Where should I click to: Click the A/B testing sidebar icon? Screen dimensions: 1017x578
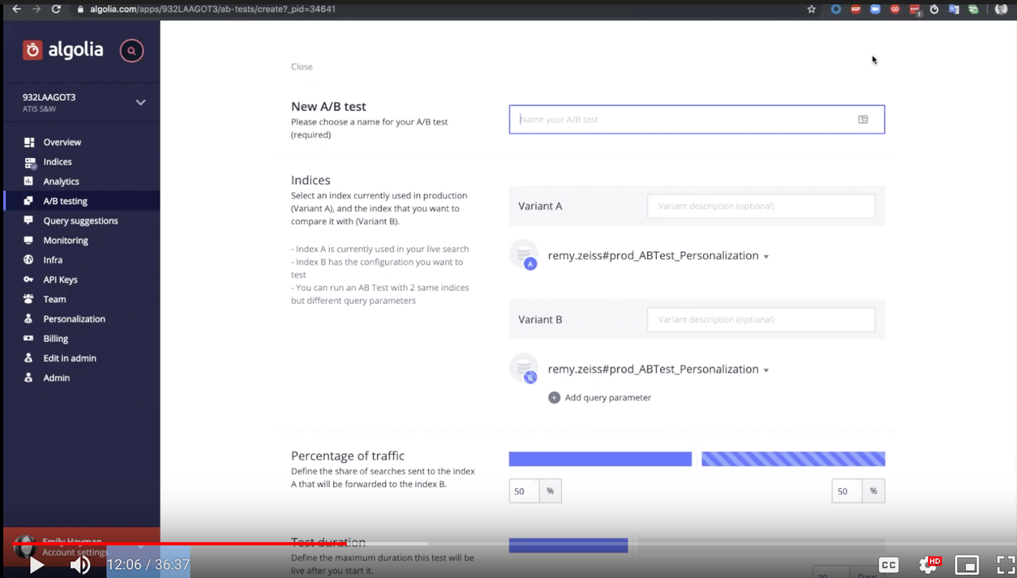pos(29,201)
